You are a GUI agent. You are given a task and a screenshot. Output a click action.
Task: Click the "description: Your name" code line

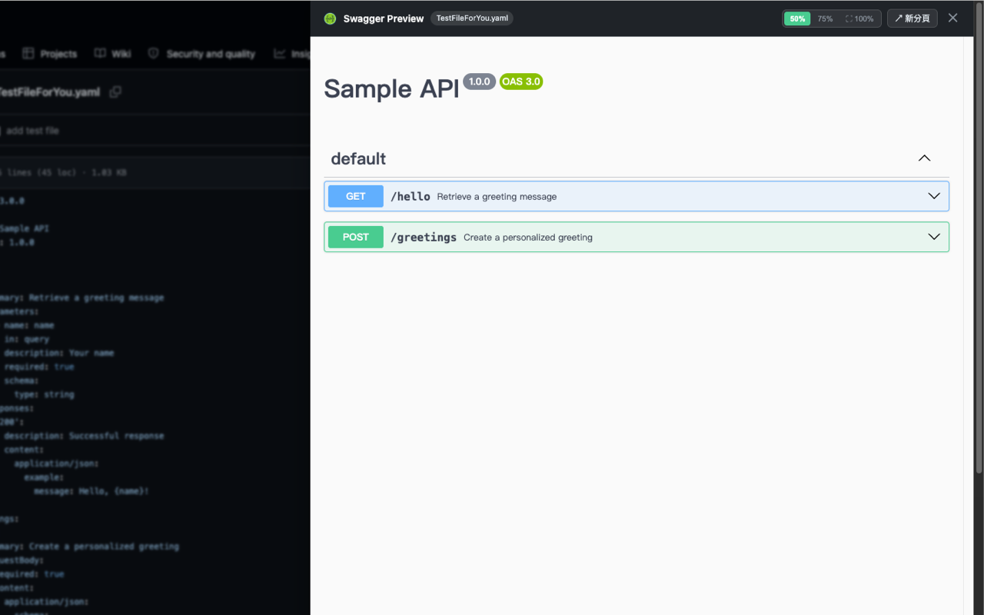click(58, 353)
